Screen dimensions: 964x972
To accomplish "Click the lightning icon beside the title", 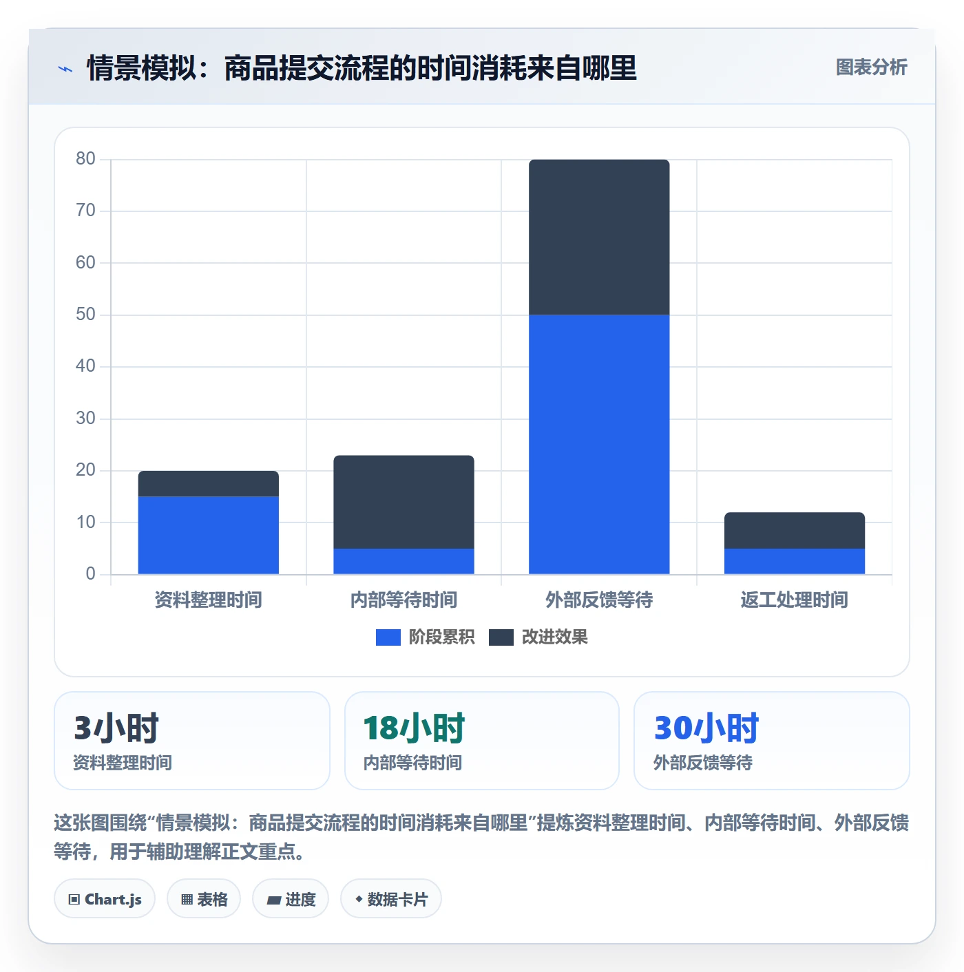I will click(65, 69).
